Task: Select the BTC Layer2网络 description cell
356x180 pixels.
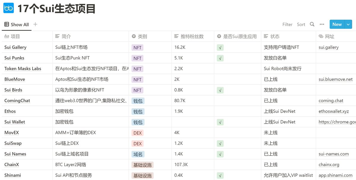Action: pyautogui.click(x=91, y=165)
